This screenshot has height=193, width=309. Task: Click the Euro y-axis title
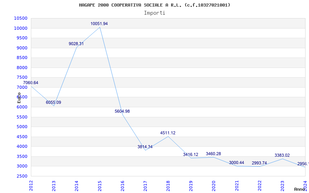[x=19, y=98]
